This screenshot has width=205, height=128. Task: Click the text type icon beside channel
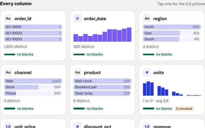[8, 72]
